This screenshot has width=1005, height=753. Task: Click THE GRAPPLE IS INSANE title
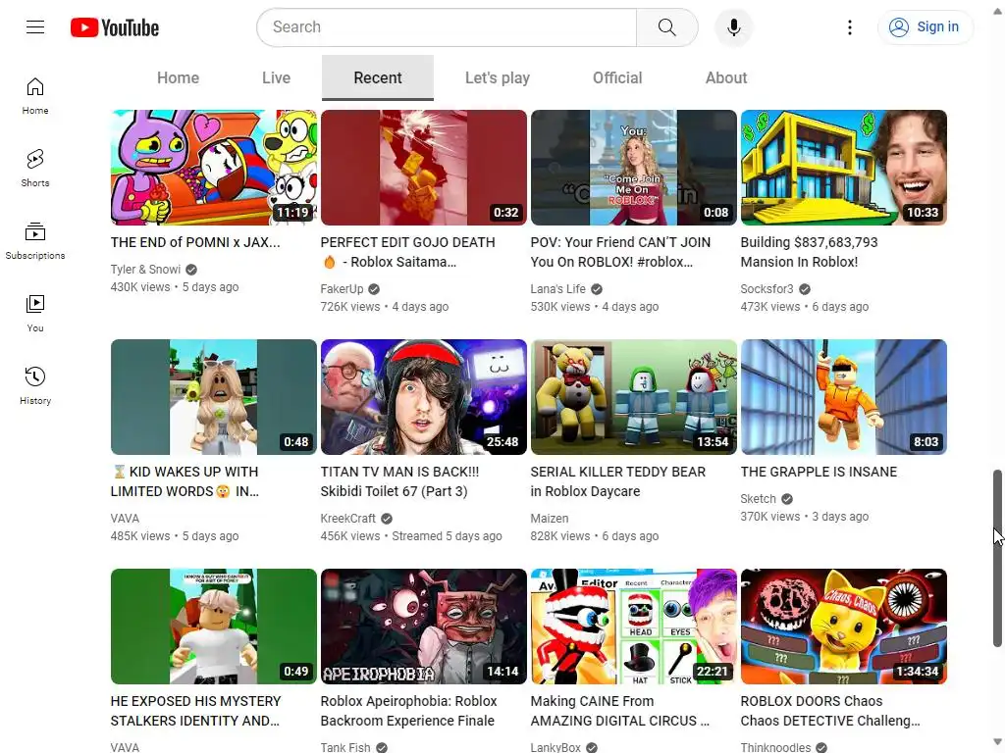click(819, 472)
